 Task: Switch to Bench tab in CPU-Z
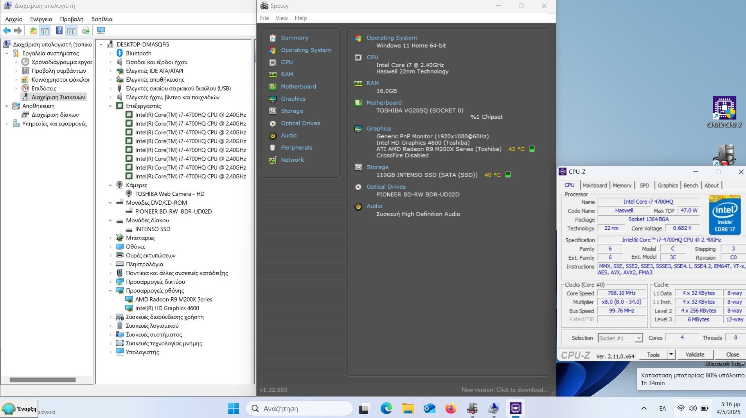pyautogui.click(x=690, y=186)
